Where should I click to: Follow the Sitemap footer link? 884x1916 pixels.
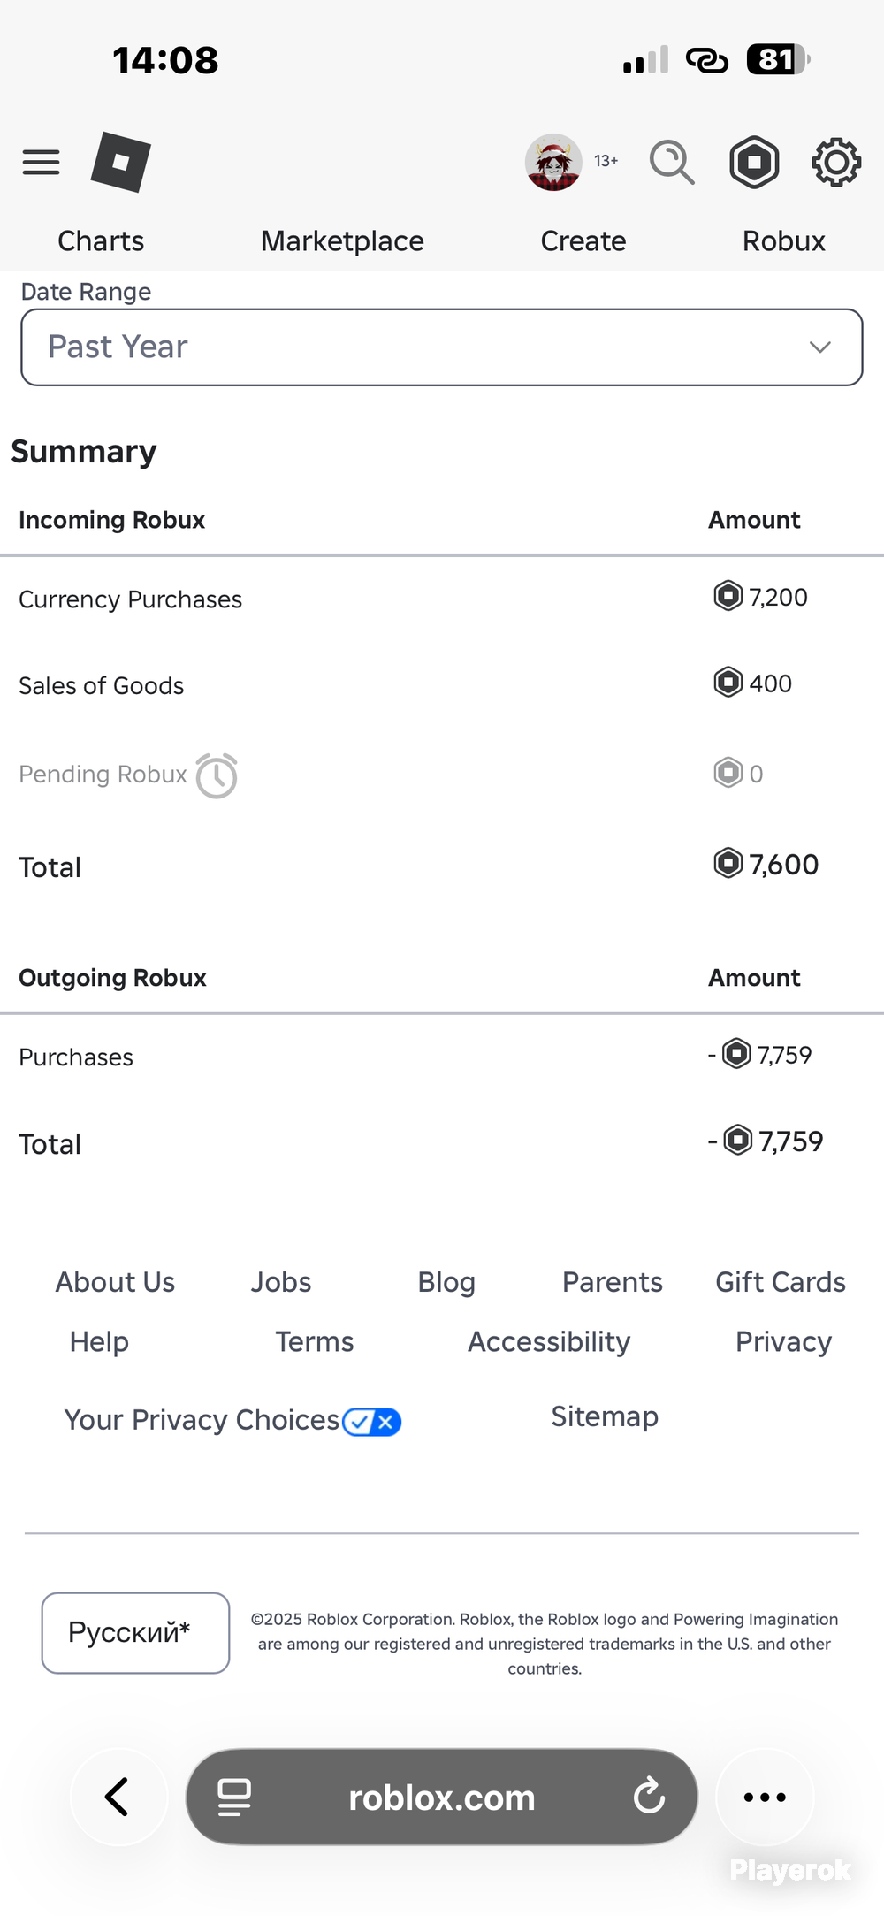(x=605, y=1416)
